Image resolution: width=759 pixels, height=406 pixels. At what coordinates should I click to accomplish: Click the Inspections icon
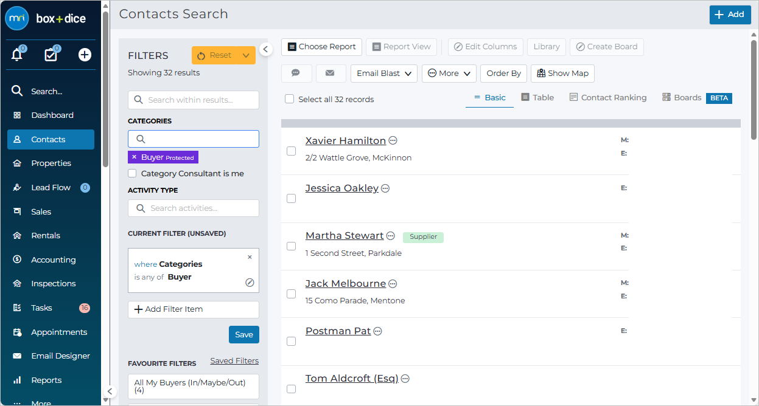pyautogui.click(x=17, y=284)
